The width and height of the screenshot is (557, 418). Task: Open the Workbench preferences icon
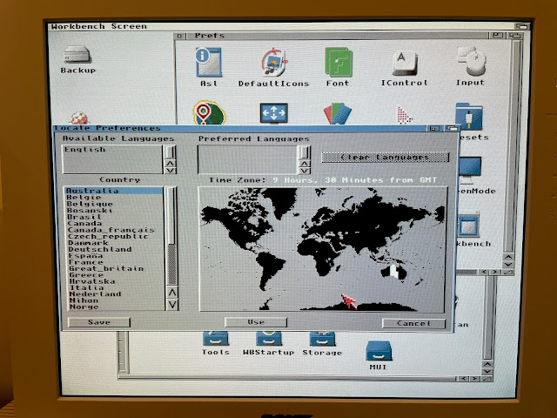468,226
